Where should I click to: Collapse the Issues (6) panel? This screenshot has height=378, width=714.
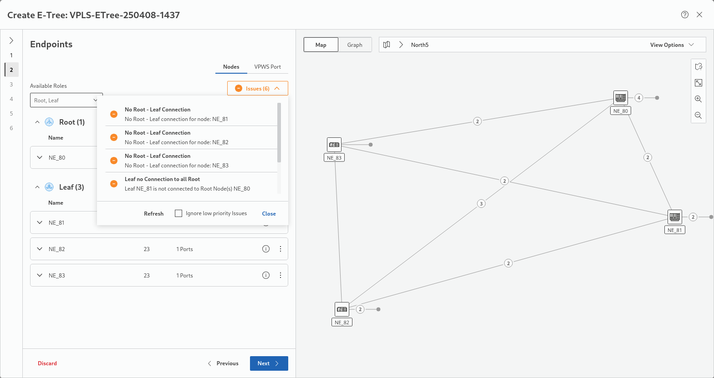[258, 88]
